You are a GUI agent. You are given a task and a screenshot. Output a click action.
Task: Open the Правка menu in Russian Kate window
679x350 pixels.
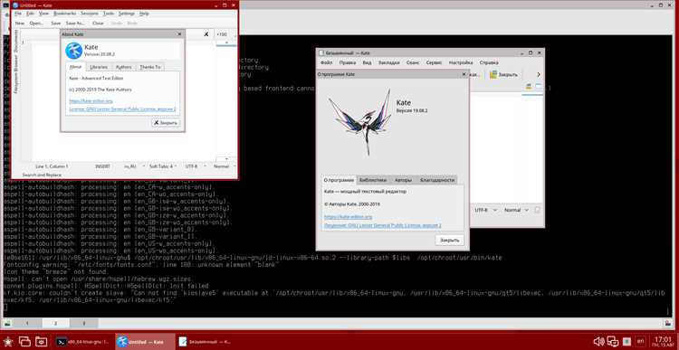tap(348, 62)
